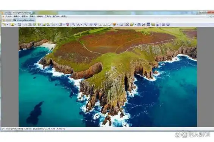Image resolution: width=214 pixels, height=142 pixels.
Task: Open the 编辑(E) menu
Action: (16, 17)
